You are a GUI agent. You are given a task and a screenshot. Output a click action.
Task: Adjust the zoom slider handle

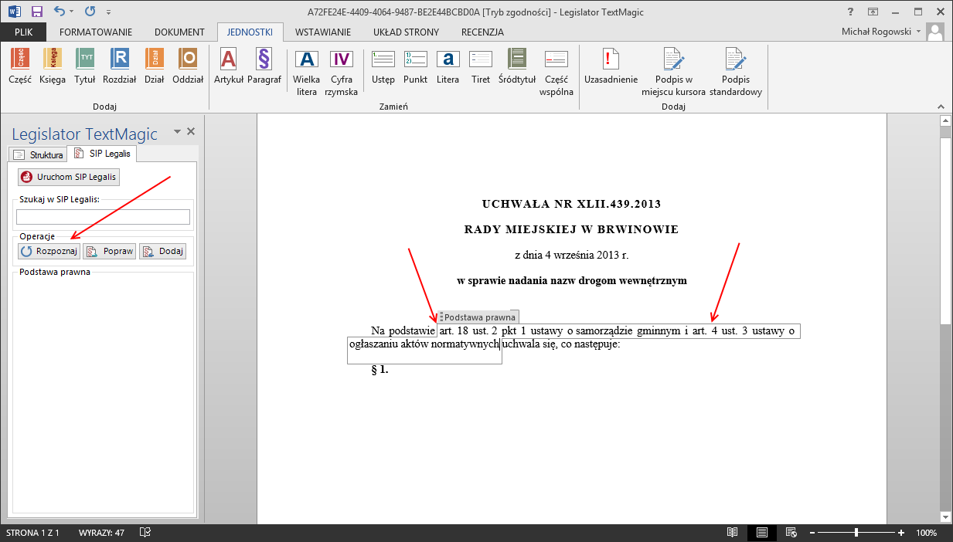pyautogui.click(x=856, y=533)
